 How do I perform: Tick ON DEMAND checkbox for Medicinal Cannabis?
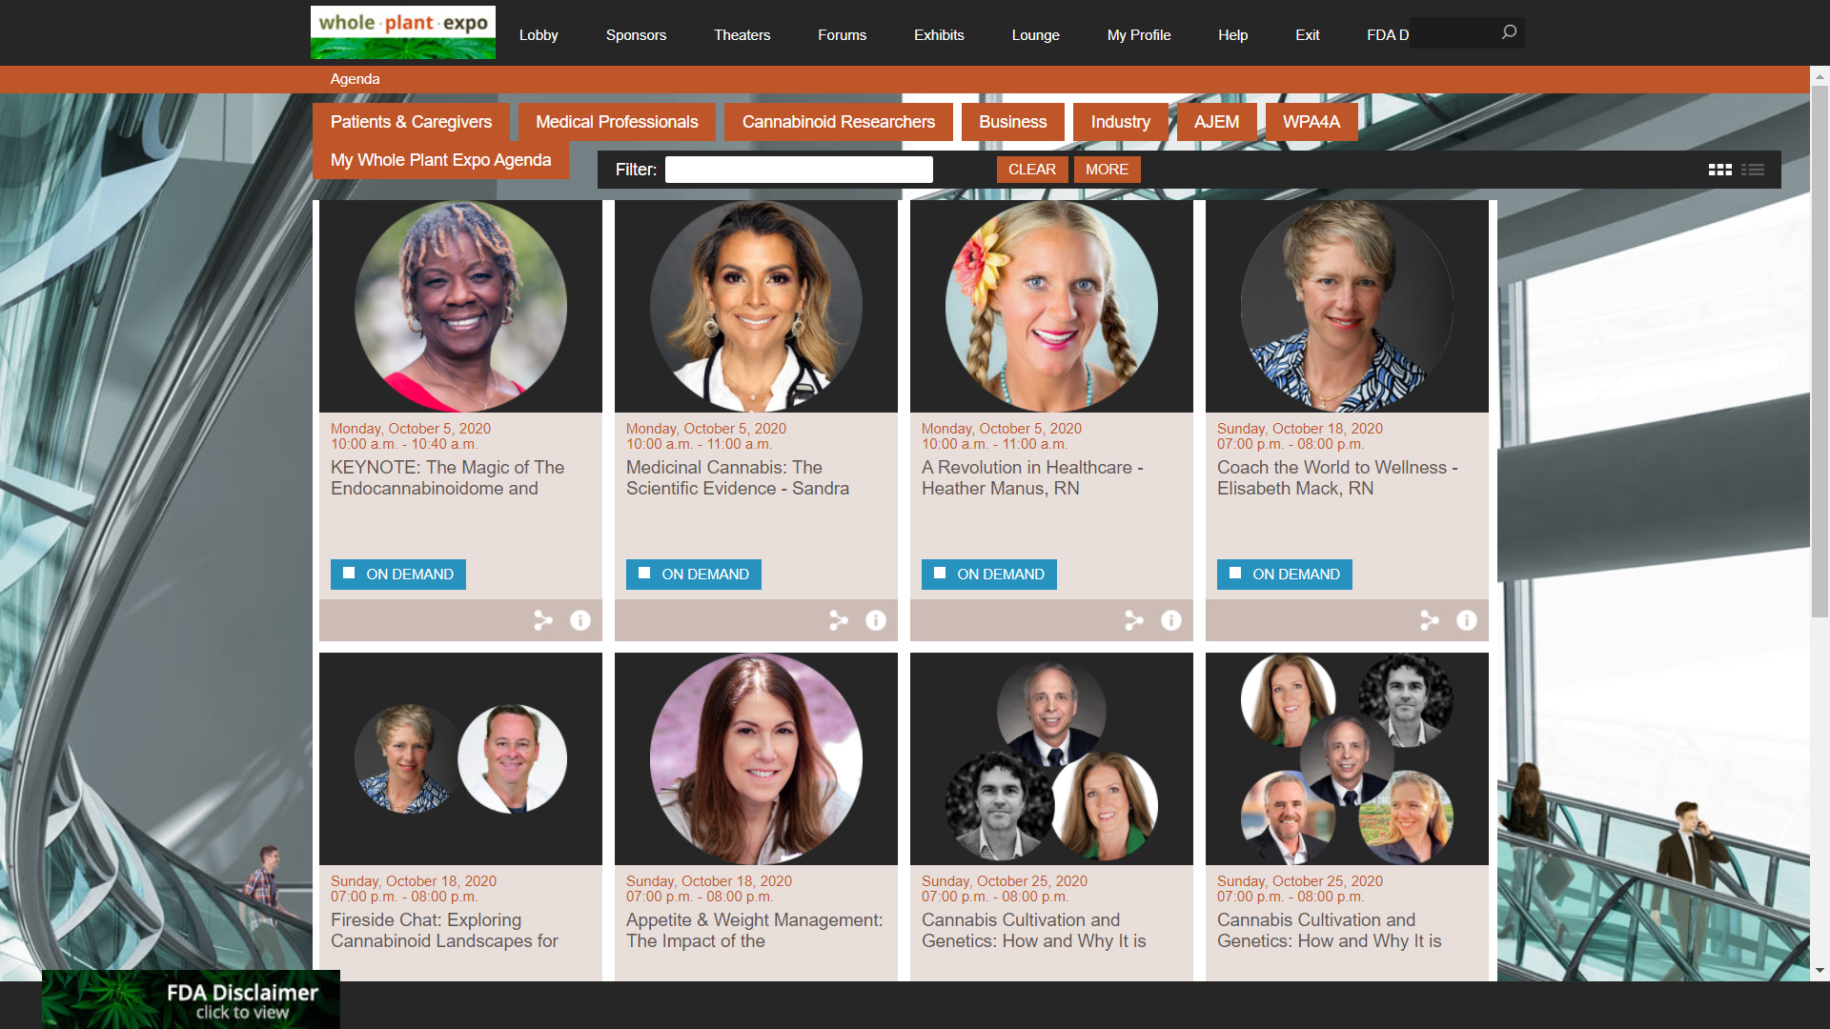[x=644, y=574]
